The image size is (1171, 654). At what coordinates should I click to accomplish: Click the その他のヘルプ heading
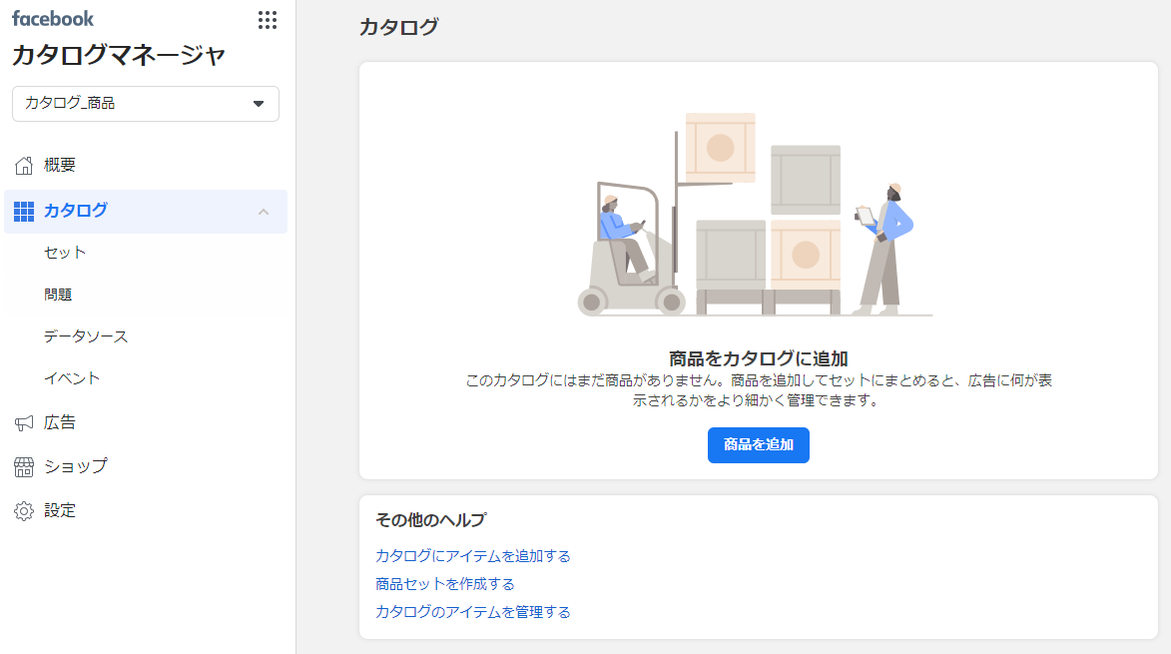(431, 520)
